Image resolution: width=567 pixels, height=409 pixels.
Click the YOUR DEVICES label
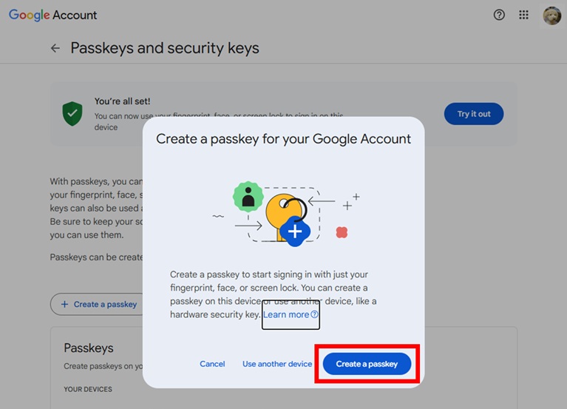click(x=88, y=389)
